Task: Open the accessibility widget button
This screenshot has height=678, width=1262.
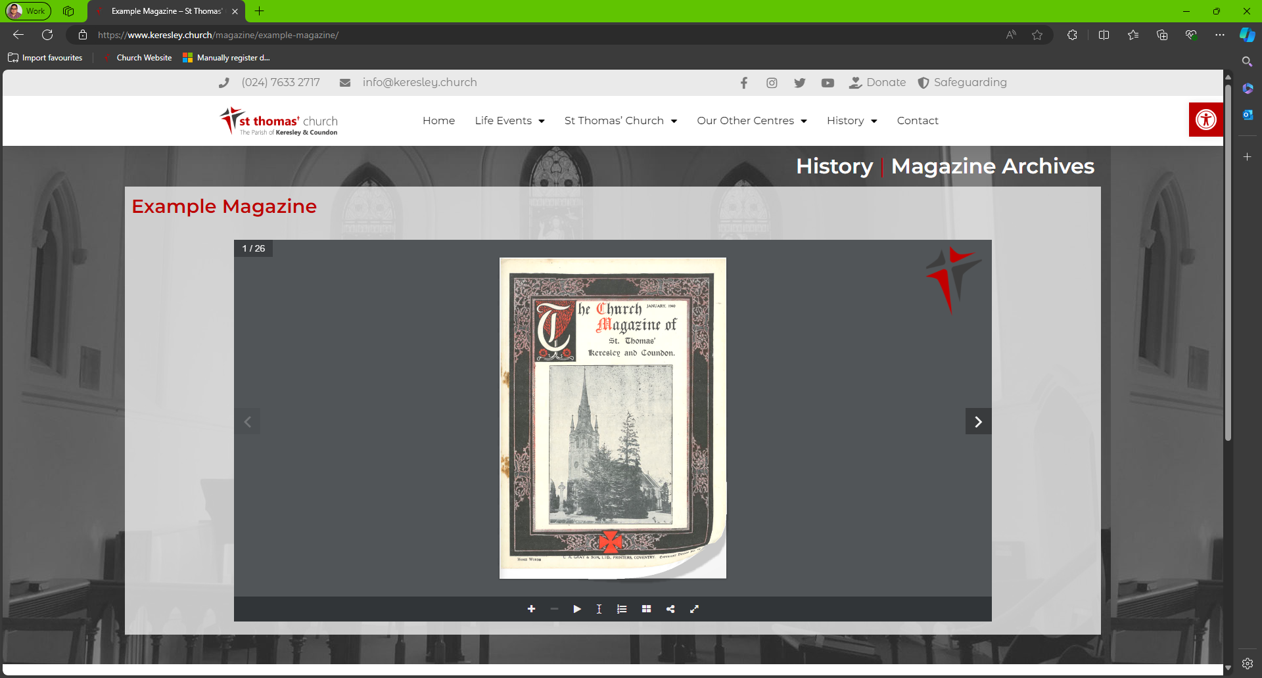Action: coord(1206,120)
